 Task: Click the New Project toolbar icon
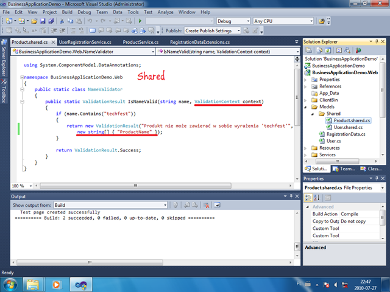tap(9, 21)
